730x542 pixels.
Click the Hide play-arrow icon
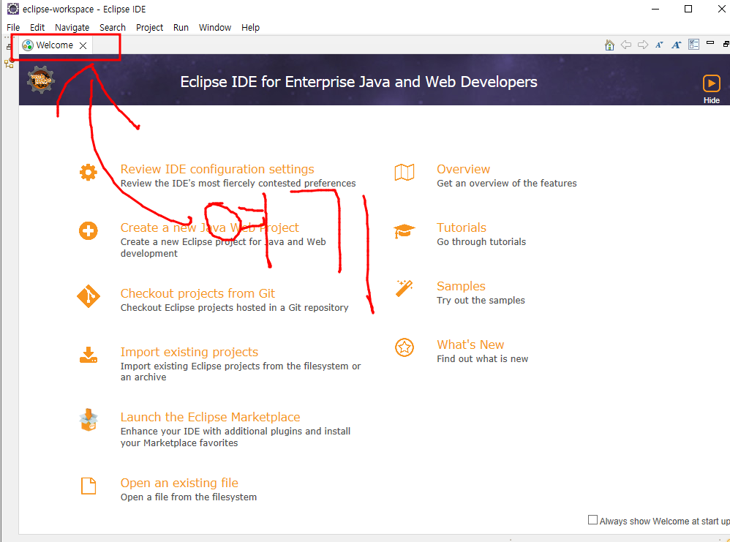pos(712,83)
